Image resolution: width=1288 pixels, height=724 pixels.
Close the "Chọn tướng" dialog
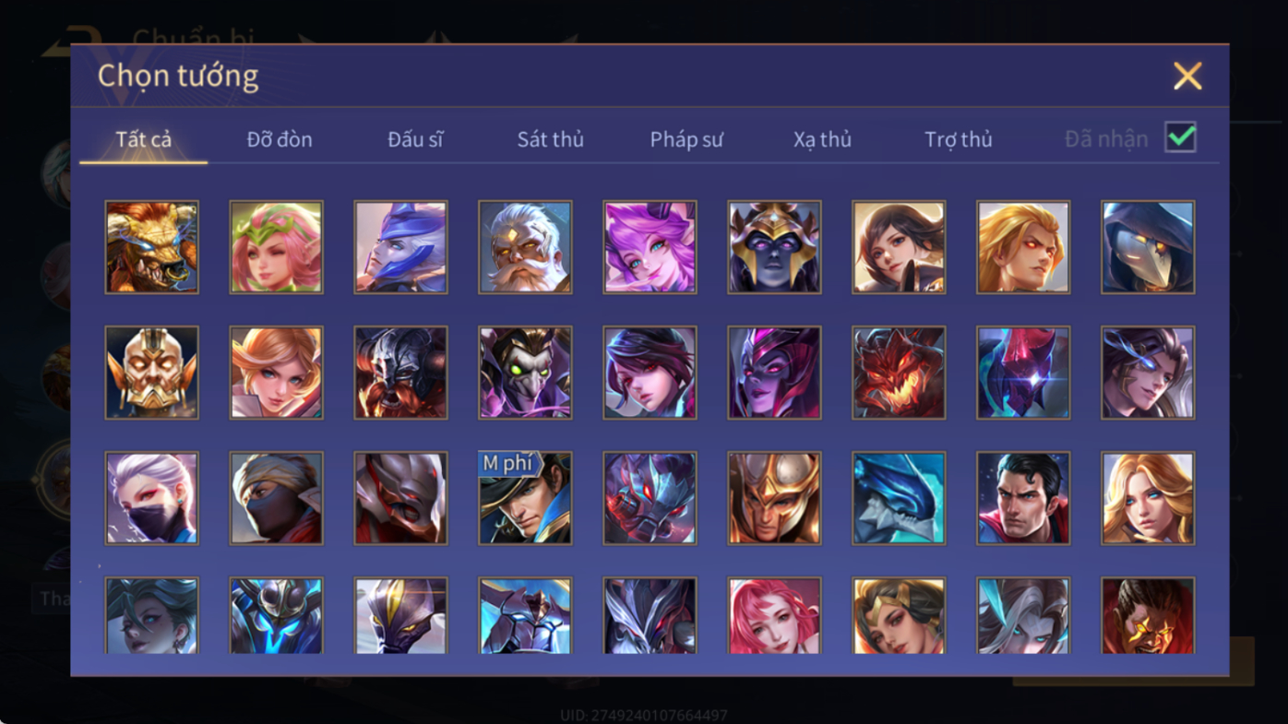[x=1187, y=76]
